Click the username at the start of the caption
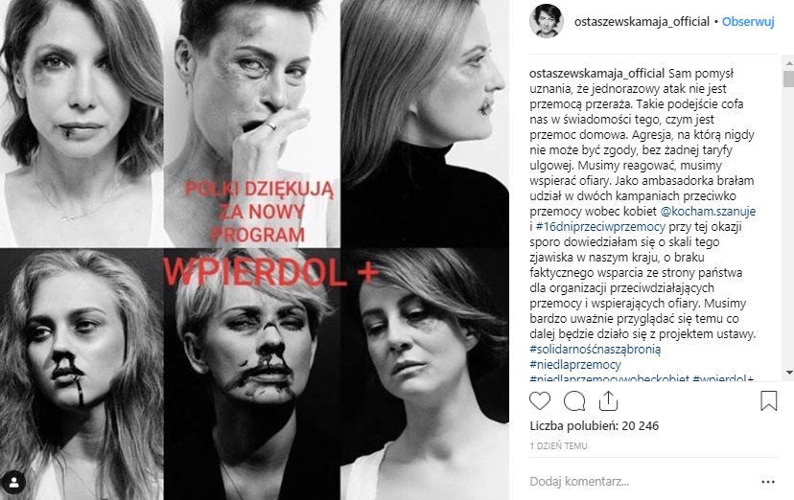 tap(597, 74)
